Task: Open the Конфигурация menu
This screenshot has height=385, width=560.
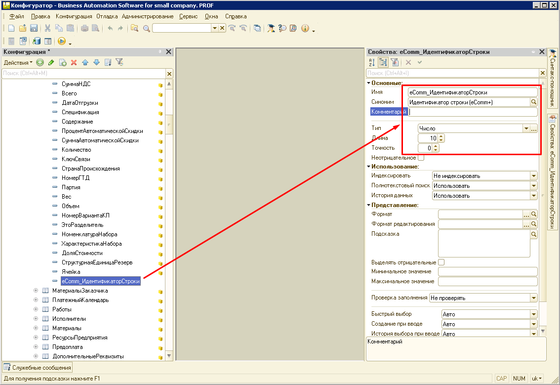Action: [74, 16]
